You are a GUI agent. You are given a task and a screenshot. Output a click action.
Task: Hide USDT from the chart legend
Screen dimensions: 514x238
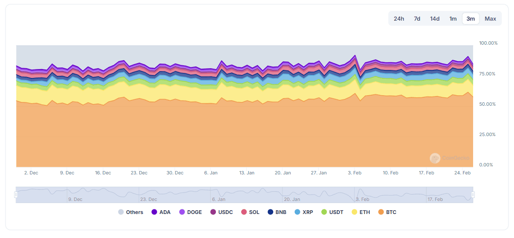pos(332,212)
